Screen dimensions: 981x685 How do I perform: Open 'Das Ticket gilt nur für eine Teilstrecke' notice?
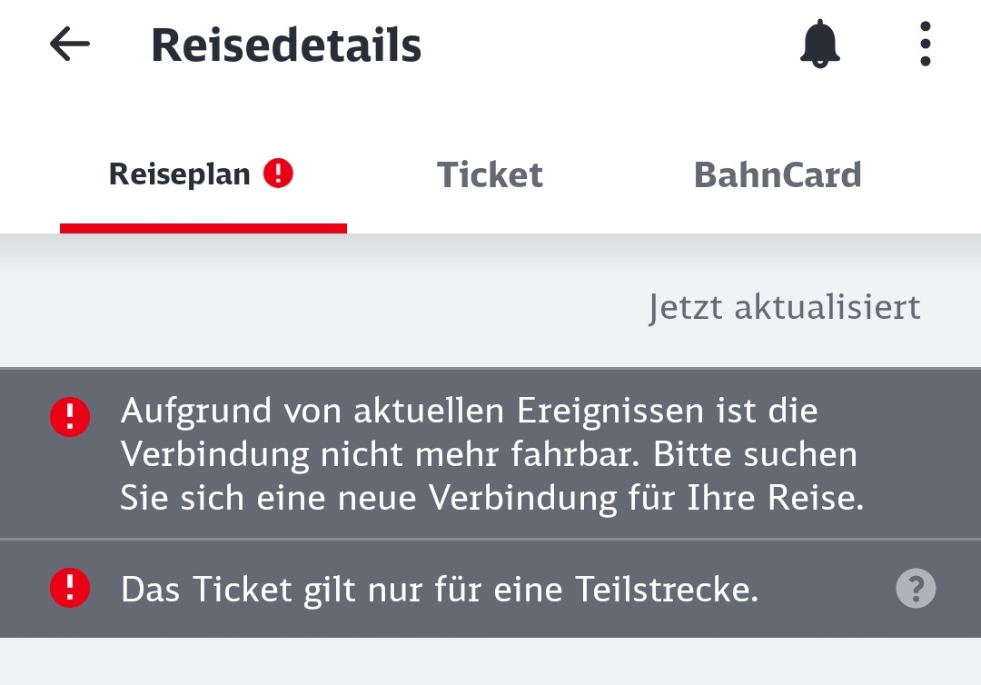pyautogui.click(x=439, y=591)
